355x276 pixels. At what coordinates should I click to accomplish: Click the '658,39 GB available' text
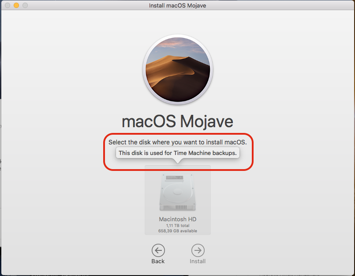point(177,231)
